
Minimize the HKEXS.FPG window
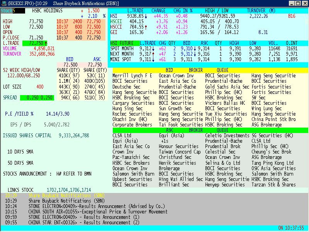292,3
